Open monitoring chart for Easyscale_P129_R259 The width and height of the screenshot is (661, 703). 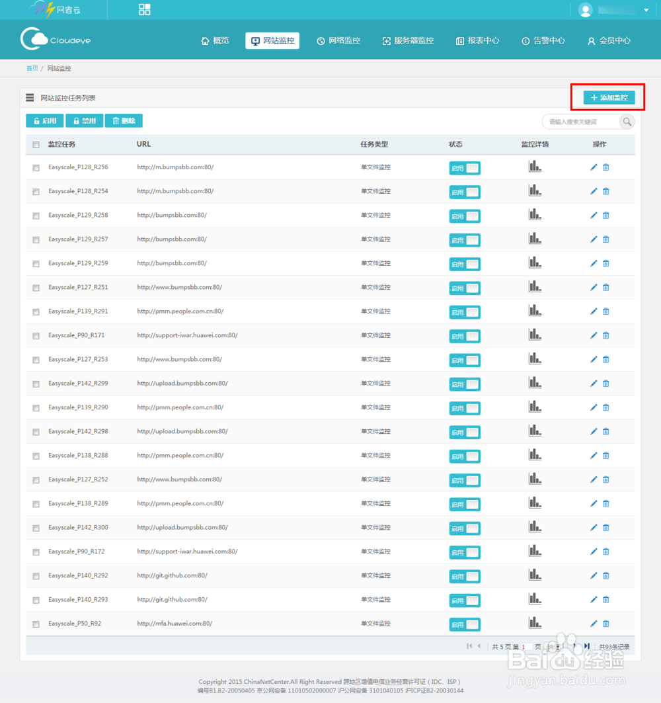pyautogui.click(x=535, y=263)
